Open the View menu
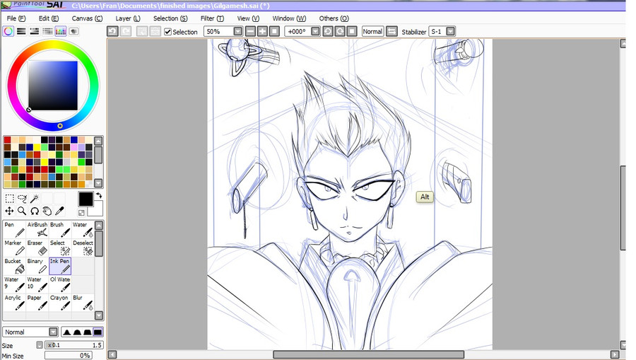Viewport: 636px width, 360px height. point(248,18)
